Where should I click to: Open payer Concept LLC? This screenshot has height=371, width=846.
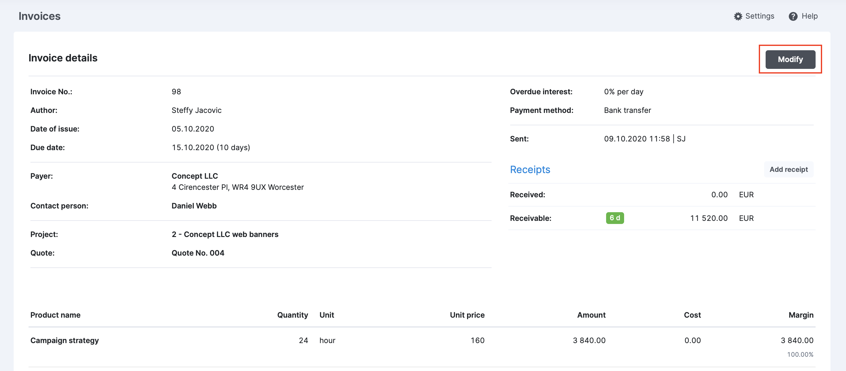[194, 176]
